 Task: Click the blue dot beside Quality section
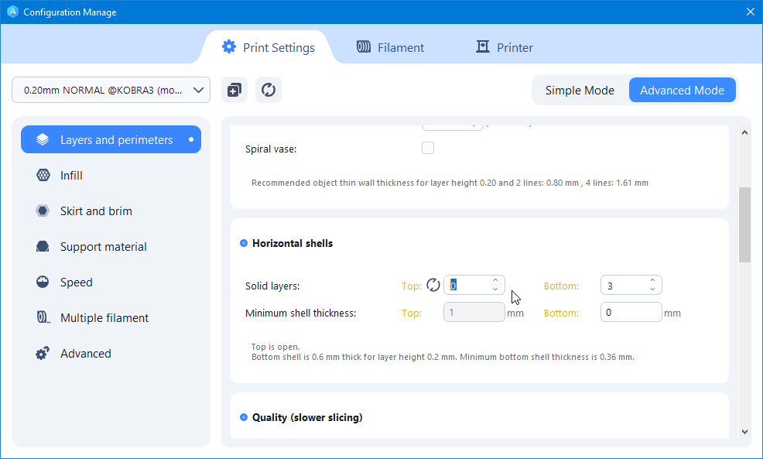pos(244,417)
